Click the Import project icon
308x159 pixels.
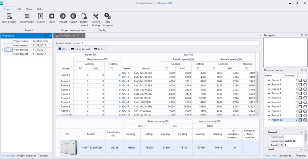tap(63, 16)
